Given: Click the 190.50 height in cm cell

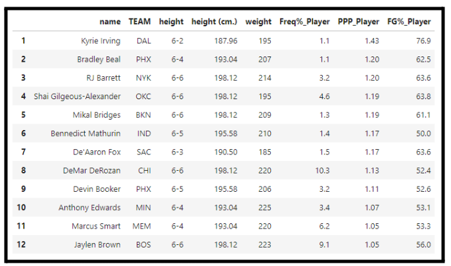Looking at the screenshot, I should 225,152.
